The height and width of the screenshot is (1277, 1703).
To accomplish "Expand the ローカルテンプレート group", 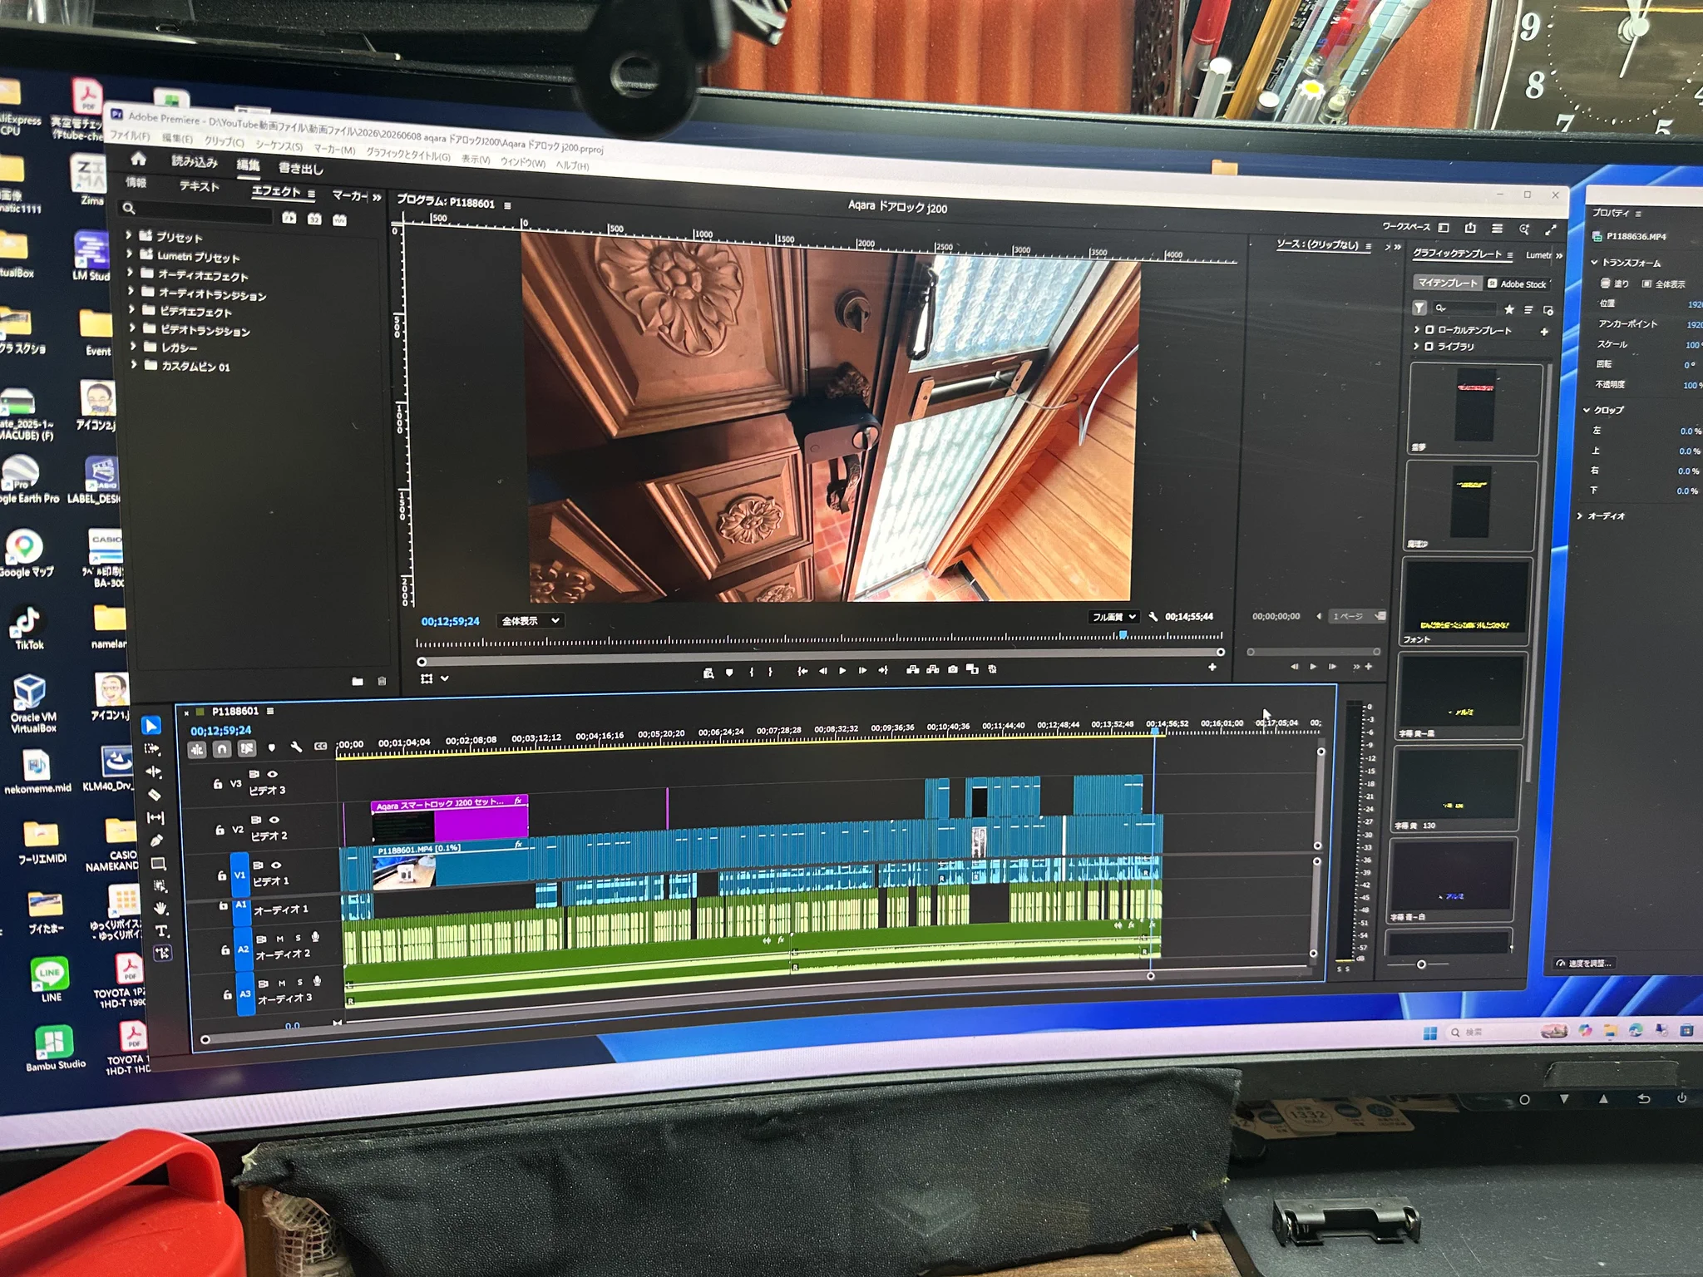I will [1417, 329].
